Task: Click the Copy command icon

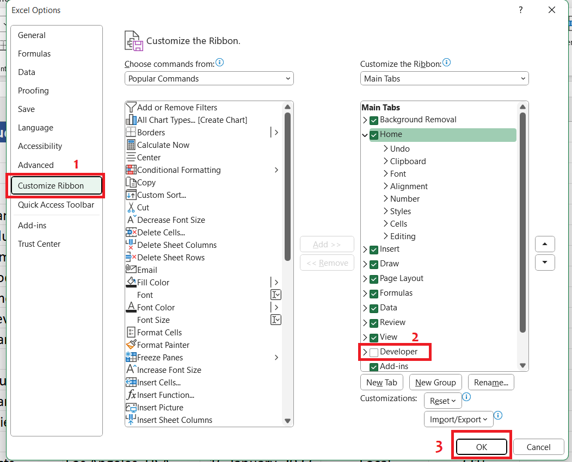Action: [x=131, y=182]
